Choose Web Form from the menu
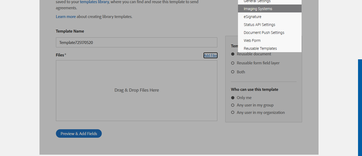Screen dimensions: 362x156 252,41
